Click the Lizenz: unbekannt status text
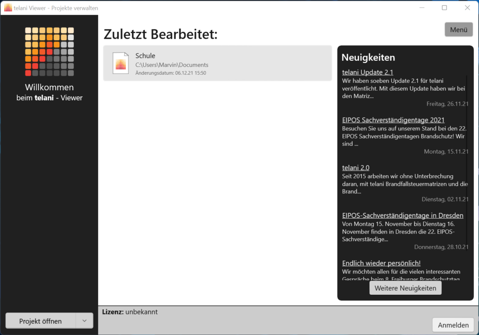 click(x=130, y=312)
